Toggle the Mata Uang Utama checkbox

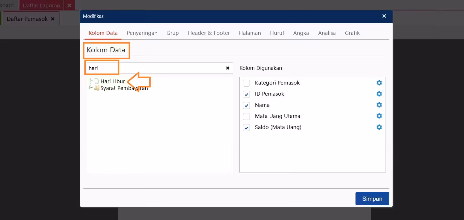[x=246, y=117]
